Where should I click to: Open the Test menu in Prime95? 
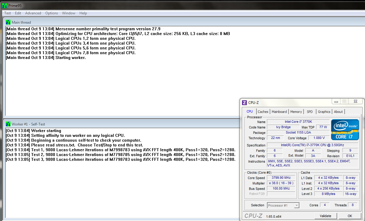pyautogui.click(x=7, y=13)
